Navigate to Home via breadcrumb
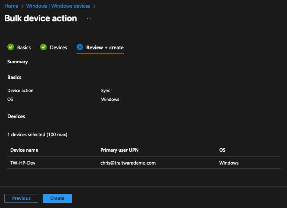 click(x=11, y=6)
